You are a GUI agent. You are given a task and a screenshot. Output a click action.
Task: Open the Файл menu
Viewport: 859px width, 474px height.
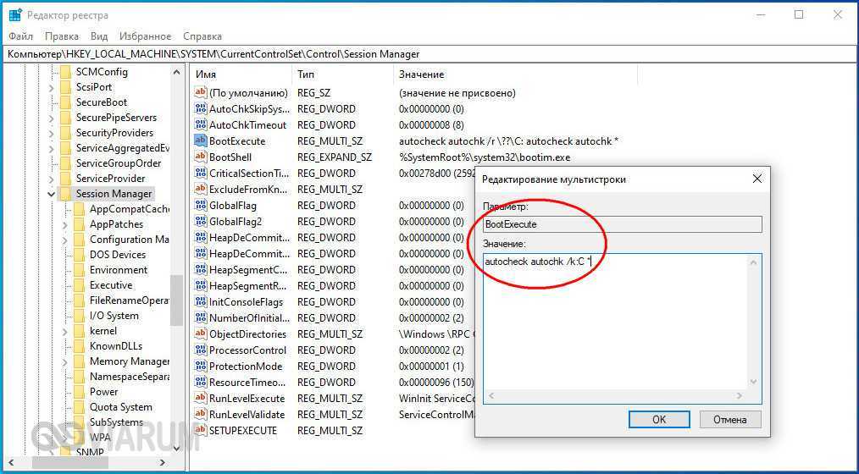pos(21,36)
